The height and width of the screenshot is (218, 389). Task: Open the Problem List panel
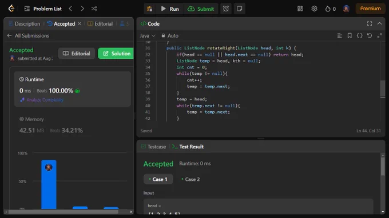coord(43,9)
